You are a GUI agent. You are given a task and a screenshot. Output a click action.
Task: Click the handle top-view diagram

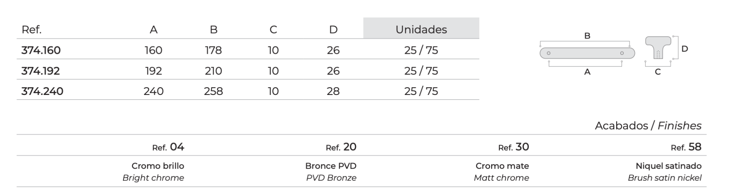click(587, 53)
